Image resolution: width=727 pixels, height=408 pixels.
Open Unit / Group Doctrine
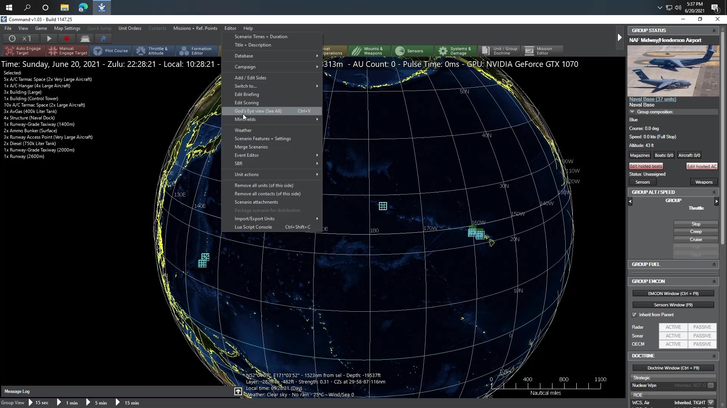(x=498, y=51)
